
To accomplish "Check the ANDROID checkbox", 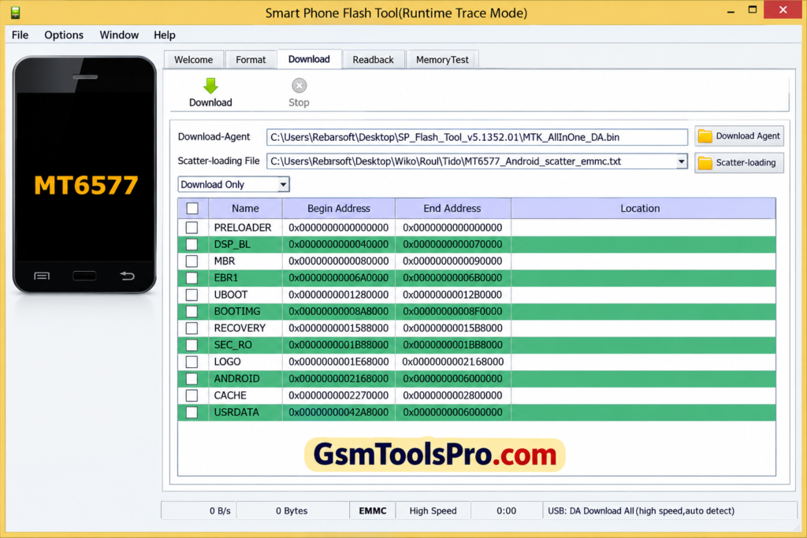I will click(x=192, y=379).
